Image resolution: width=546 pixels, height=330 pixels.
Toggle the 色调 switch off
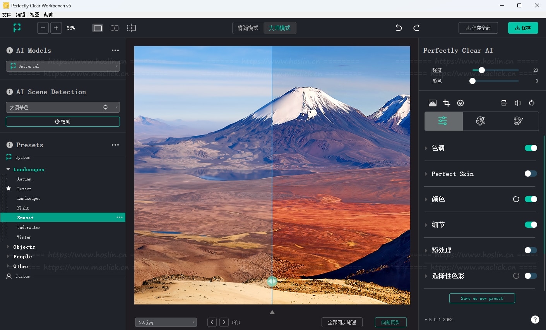[x=531, y=148]
